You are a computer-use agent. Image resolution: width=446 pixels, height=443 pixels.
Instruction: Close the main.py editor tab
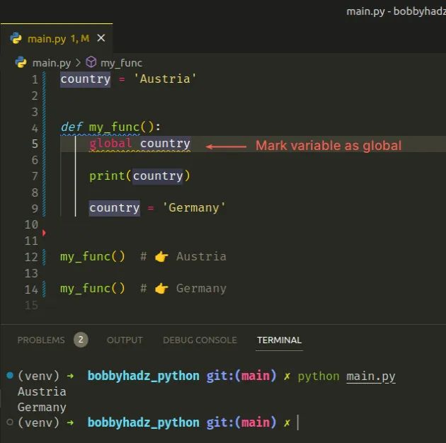coord(101,38)
